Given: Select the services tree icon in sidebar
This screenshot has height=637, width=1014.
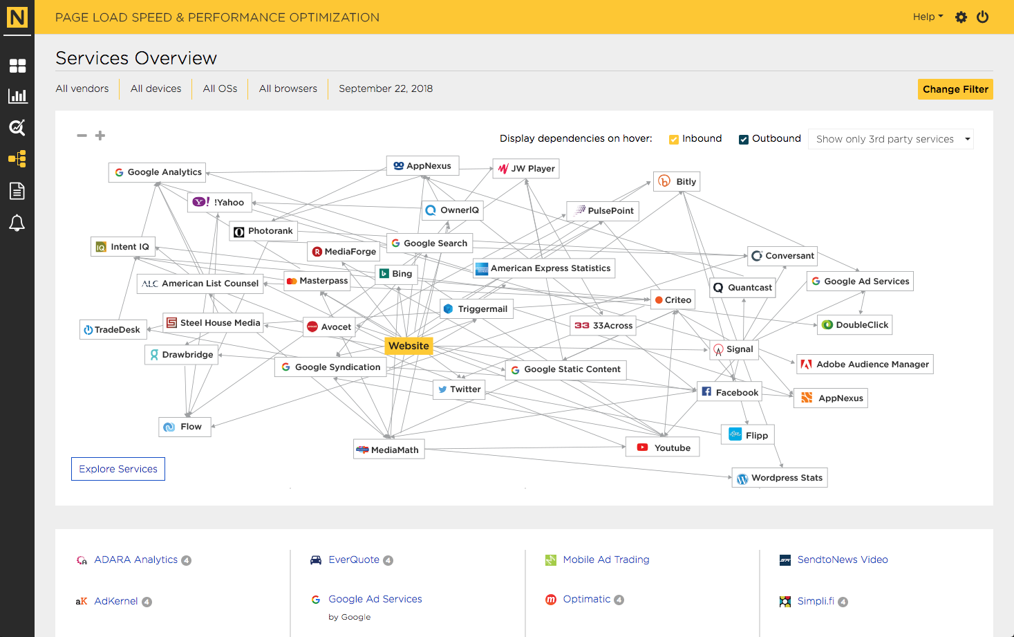Looking at the screenshot, I should click(17, 159).
